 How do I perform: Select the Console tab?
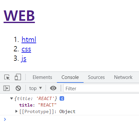pos(70,77)
